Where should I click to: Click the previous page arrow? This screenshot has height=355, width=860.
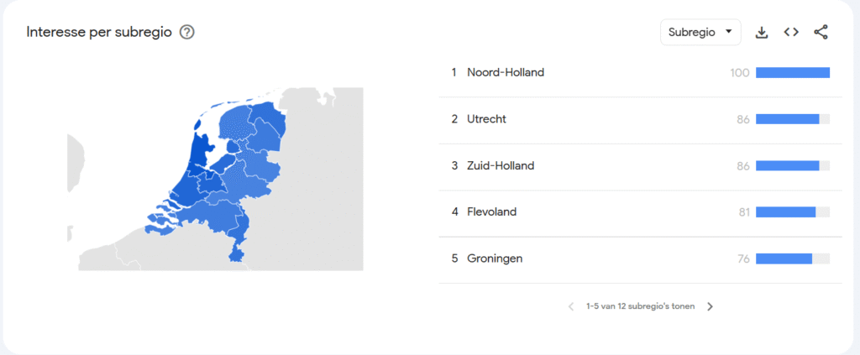click(x=571, y=306)
